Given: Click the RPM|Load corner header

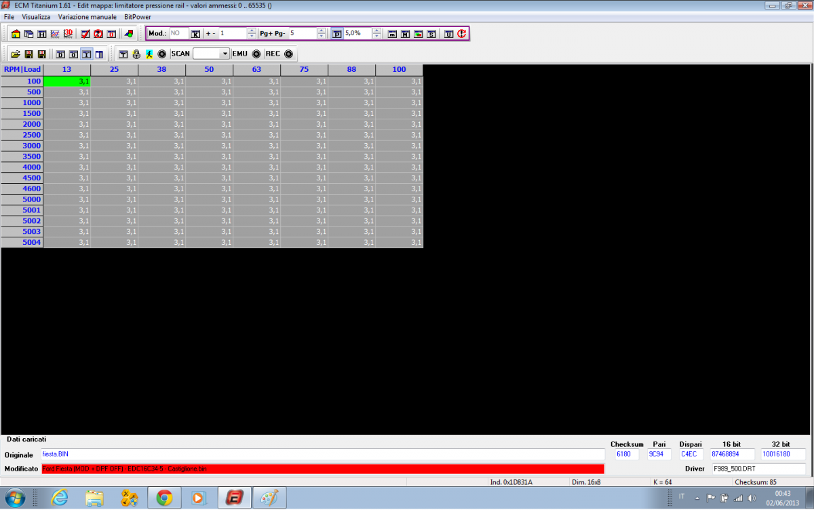Looking at the screenshot, I should 22,70.
